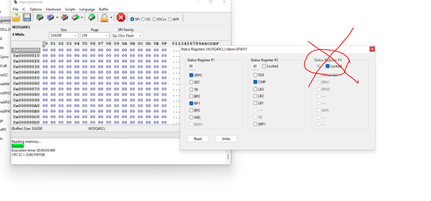This screenshot has height=201, width=431.
Task: Verify the IC with the chip compare icon
Action: point(75,18)
